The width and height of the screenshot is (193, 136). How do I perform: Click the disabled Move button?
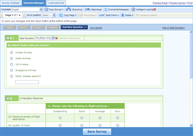[x=23, y=27]
